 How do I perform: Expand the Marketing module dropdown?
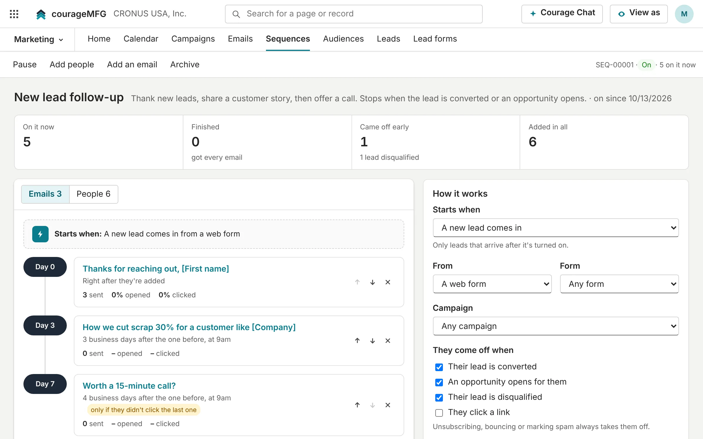click(39, 39)
